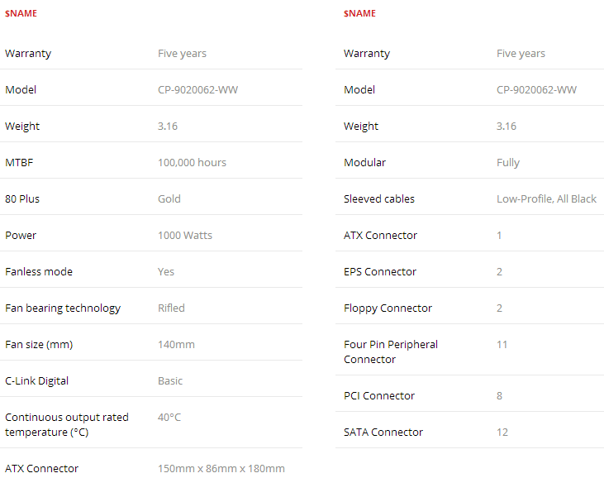The height and width of the screenshot is (478, 604).
Task: Select the 80 Plus Gold value
Action: point(169,199)
